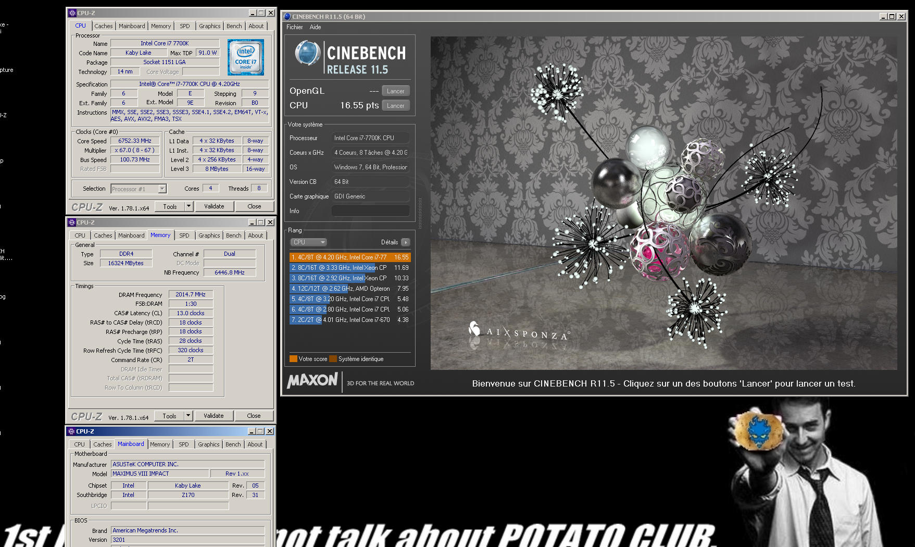915x547 pixels.
Task: Click orange Votre score legend swatch
Action: tap(293, 358)
